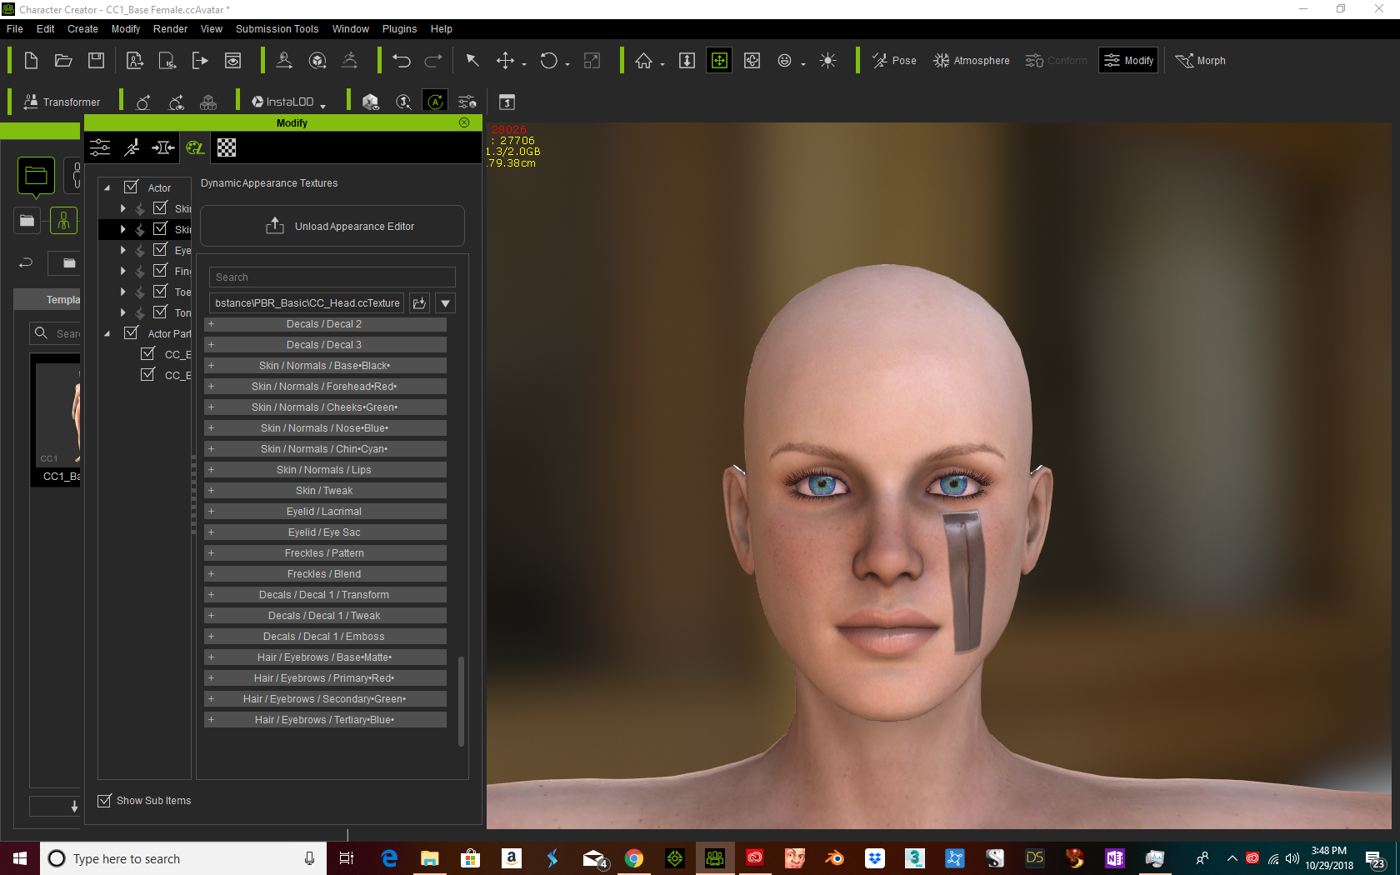Toggle the Fingernails row checkbox
This screenshot has width=1400, height=875.
click(160, 270)
